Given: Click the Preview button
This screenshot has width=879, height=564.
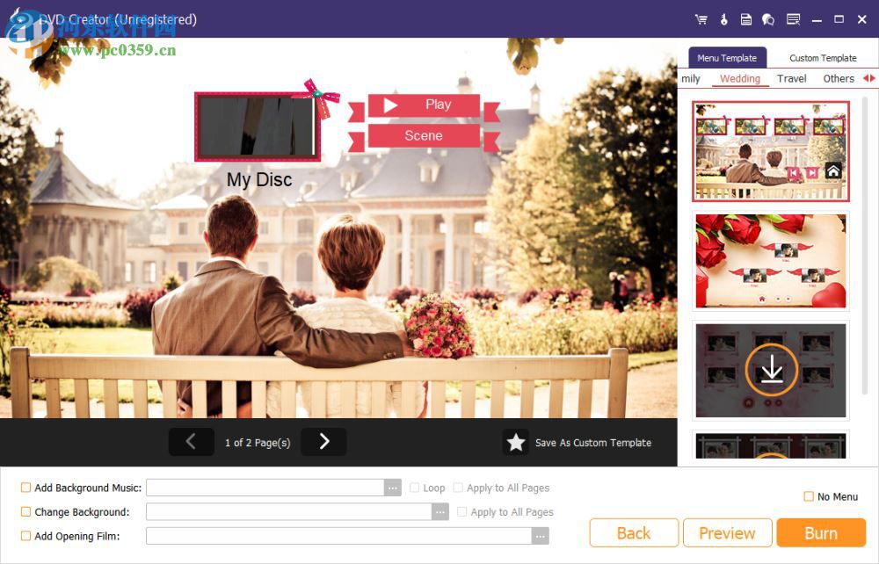Looking at the screenshot, I should point(727,532).
